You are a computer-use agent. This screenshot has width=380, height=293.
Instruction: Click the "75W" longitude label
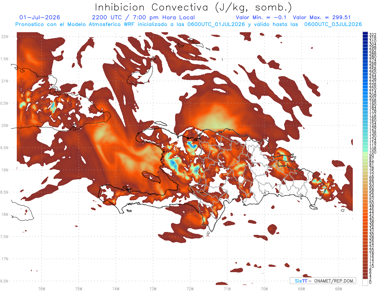(79, 289)
